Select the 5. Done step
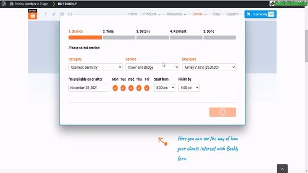Viewport: 308px width, 173px height. coord(209,31)
